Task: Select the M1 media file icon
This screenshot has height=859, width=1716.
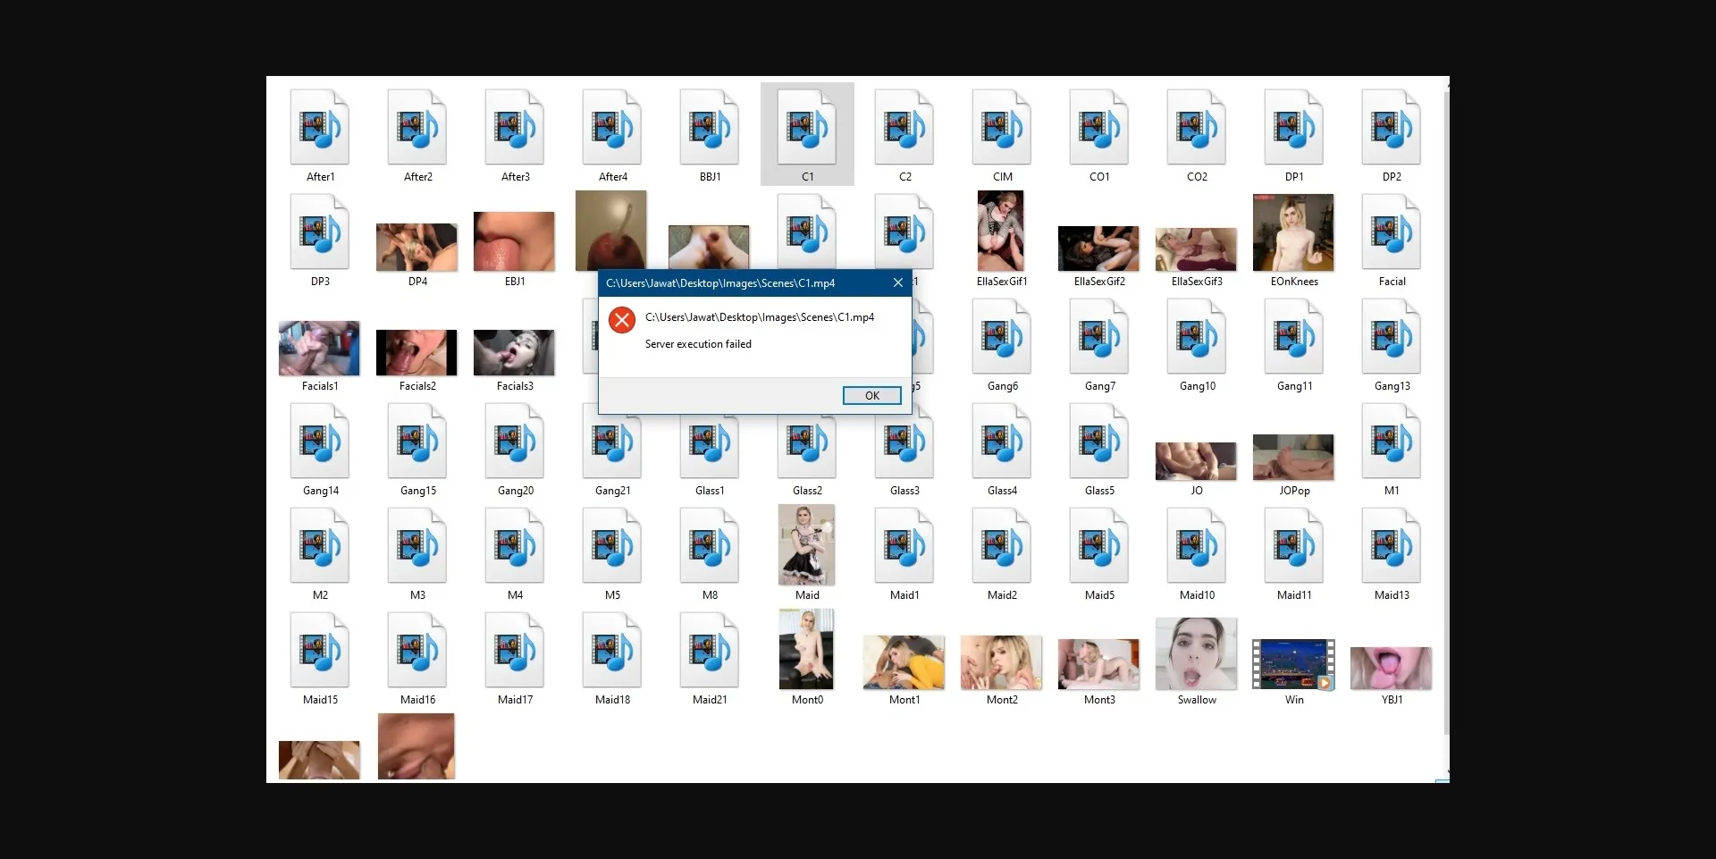Action: pyautogui.click(x=1392, y=442)
